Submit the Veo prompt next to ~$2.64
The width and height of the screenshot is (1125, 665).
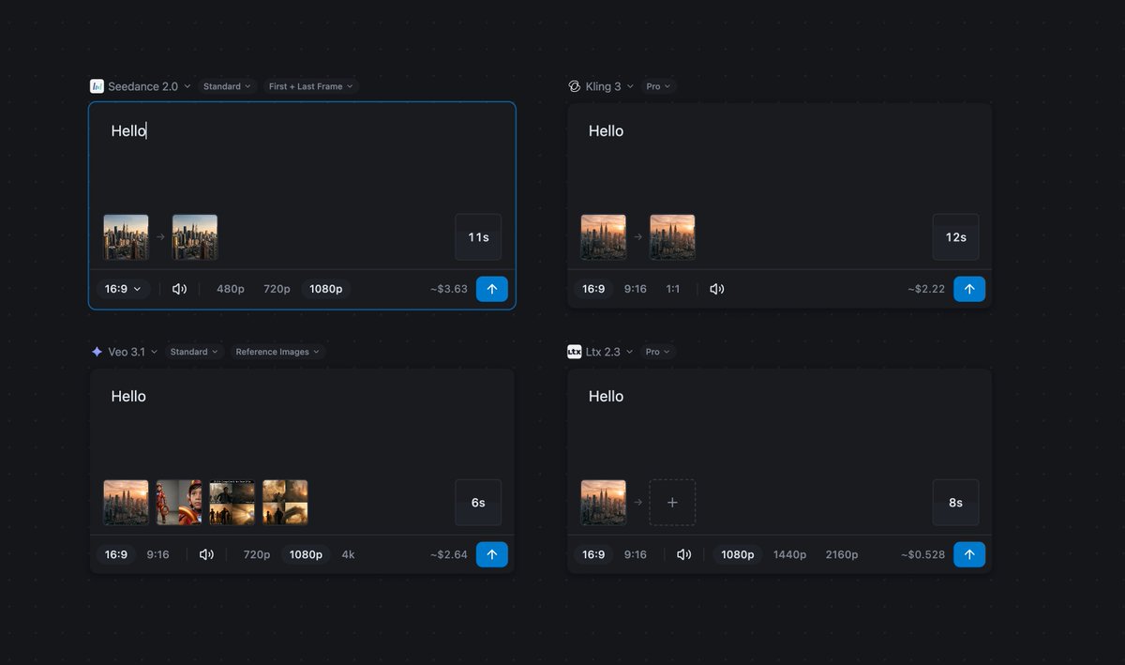492,554
